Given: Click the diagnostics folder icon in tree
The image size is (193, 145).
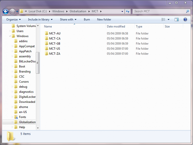Looking at the screenshot, I should point(16,91).
